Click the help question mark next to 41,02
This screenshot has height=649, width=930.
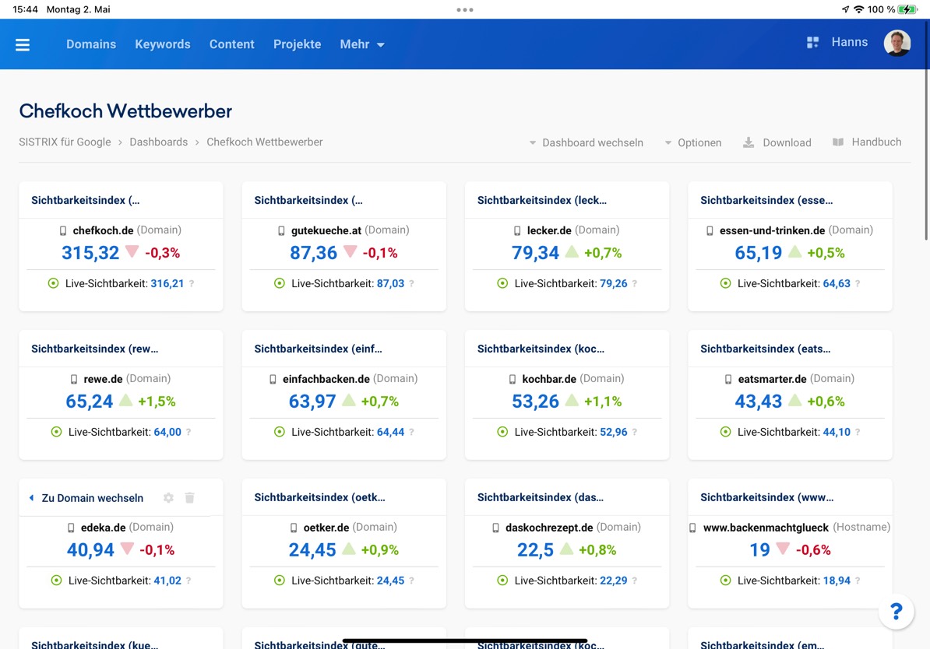point(188,581)
